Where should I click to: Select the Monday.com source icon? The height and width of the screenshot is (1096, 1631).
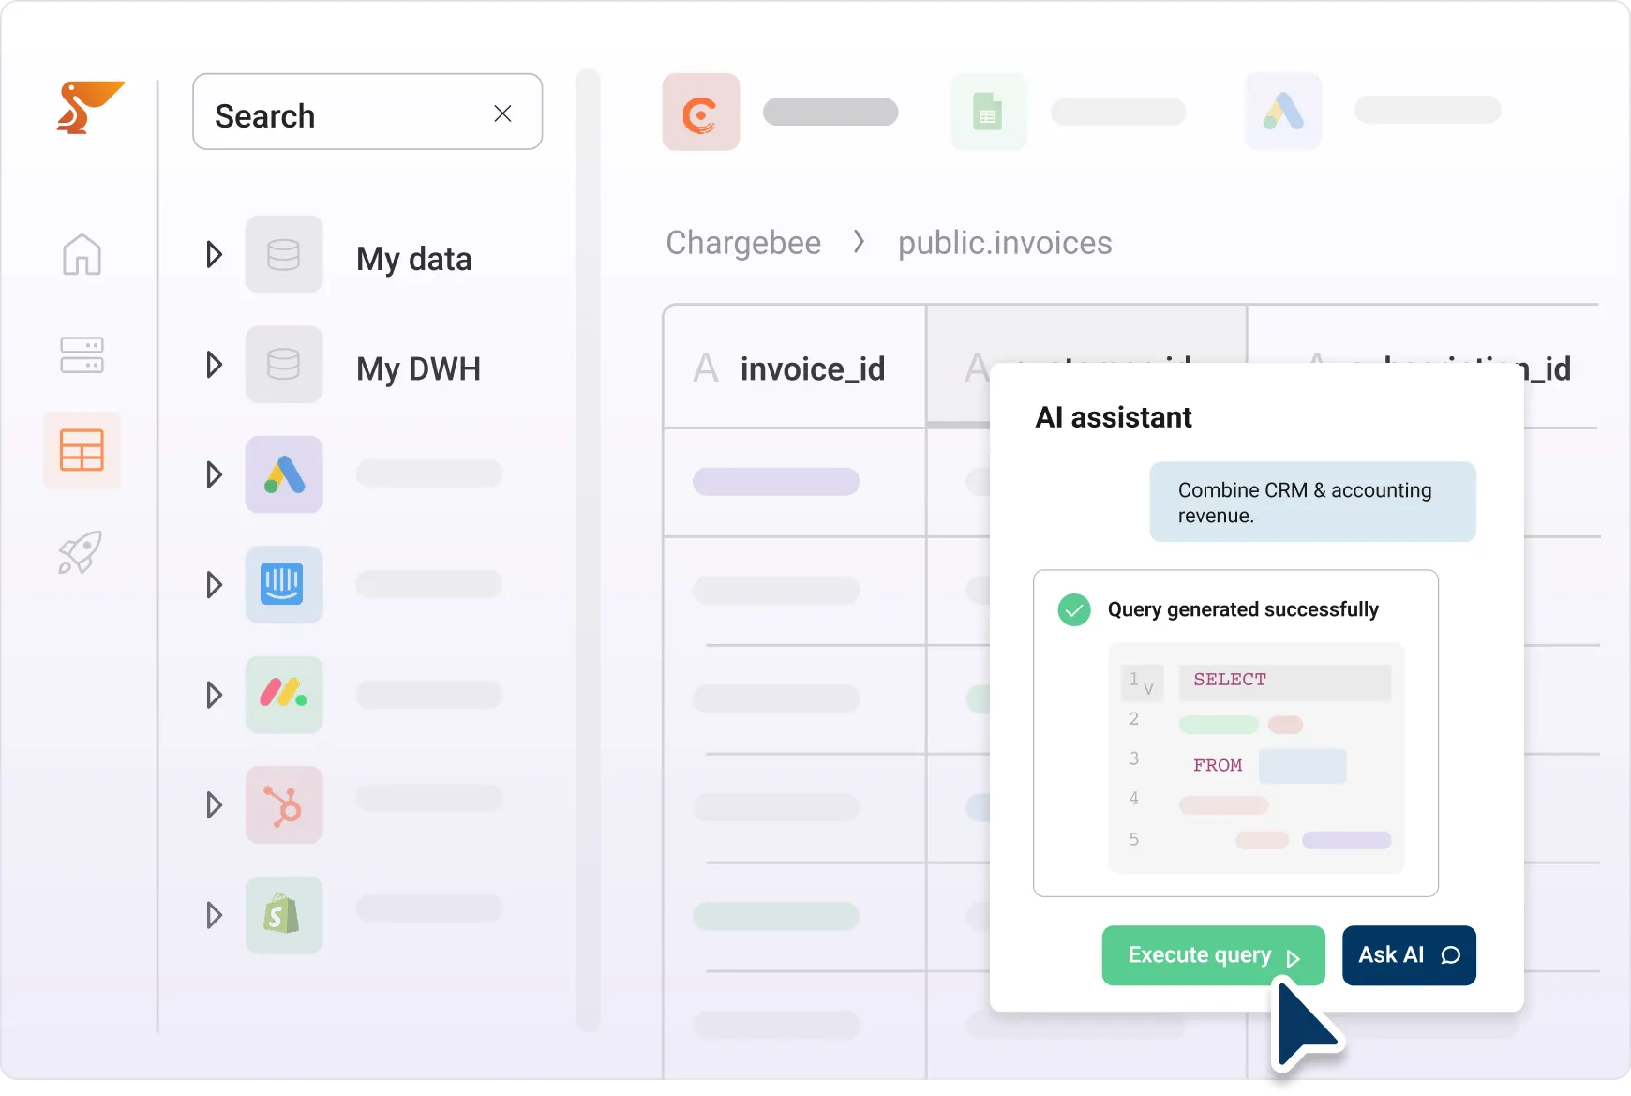click(283, 695)
